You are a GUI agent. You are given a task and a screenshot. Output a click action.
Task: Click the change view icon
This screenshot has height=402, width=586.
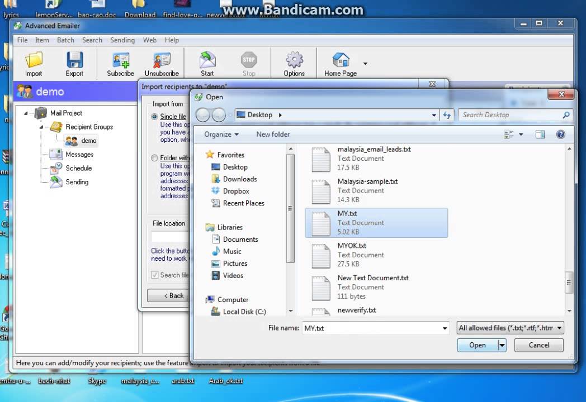(509, 135)
